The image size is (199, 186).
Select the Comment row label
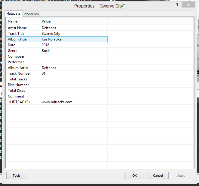16,96
